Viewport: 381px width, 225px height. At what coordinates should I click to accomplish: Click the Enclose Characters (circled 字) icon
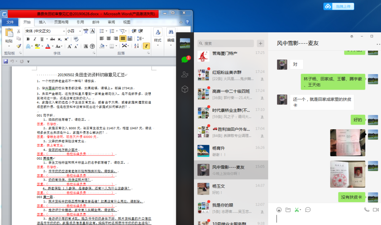point(93,46)
